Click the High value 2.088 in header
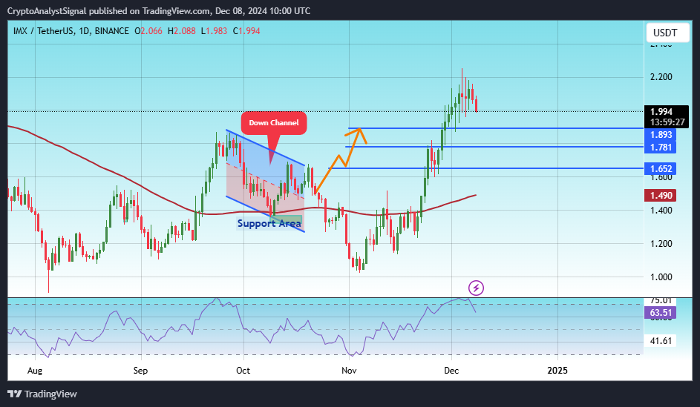 [x=184, y=31]
